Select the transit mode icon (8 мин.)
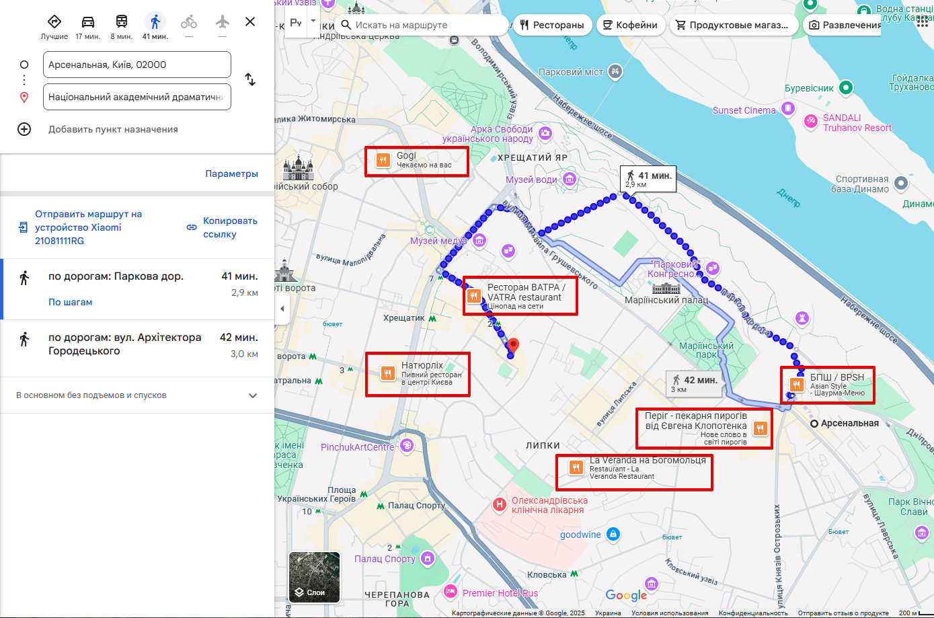 click(121, 21)
